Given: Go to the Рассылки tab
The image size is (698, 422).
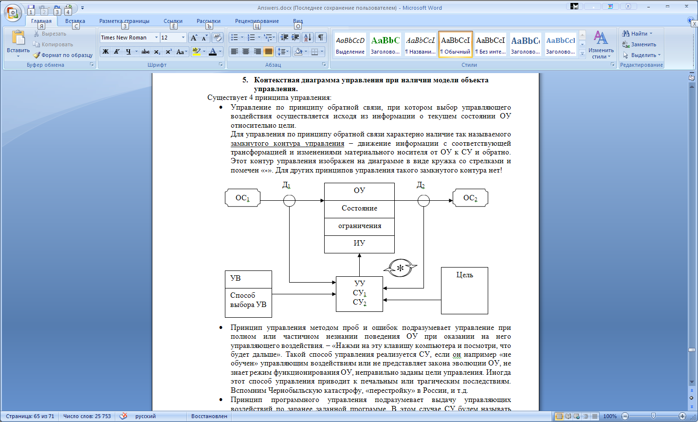Looking at the screenshot, I should [x=208, y=21].
